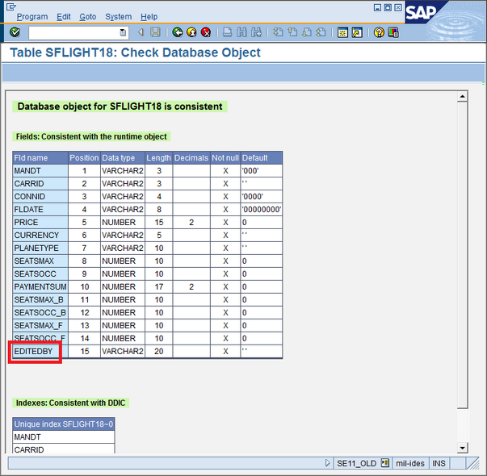Click the PLANETYPE field name cell
Image resolution: width=487 pixels, height=476 pixels.
(x=40, y=248)
